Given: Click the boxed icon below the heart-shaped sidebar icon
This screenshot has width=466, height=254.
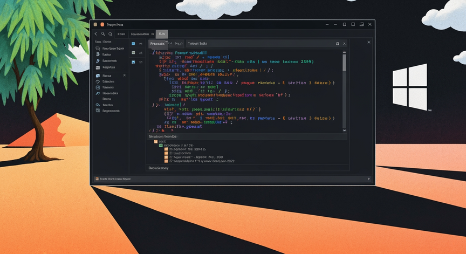Looking at the screenshot, I should click(x=98, y=87).
